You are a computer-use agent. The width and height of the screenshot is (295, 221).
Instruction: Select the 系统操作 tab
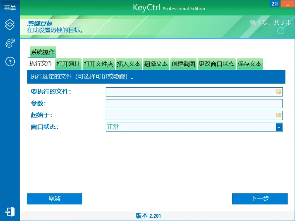coord(43,52)
